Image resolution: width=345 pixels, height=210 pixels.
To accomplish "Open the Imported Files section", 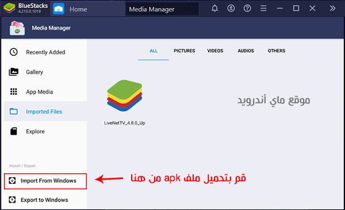I will pyautogui.click(x=45, y=111).
